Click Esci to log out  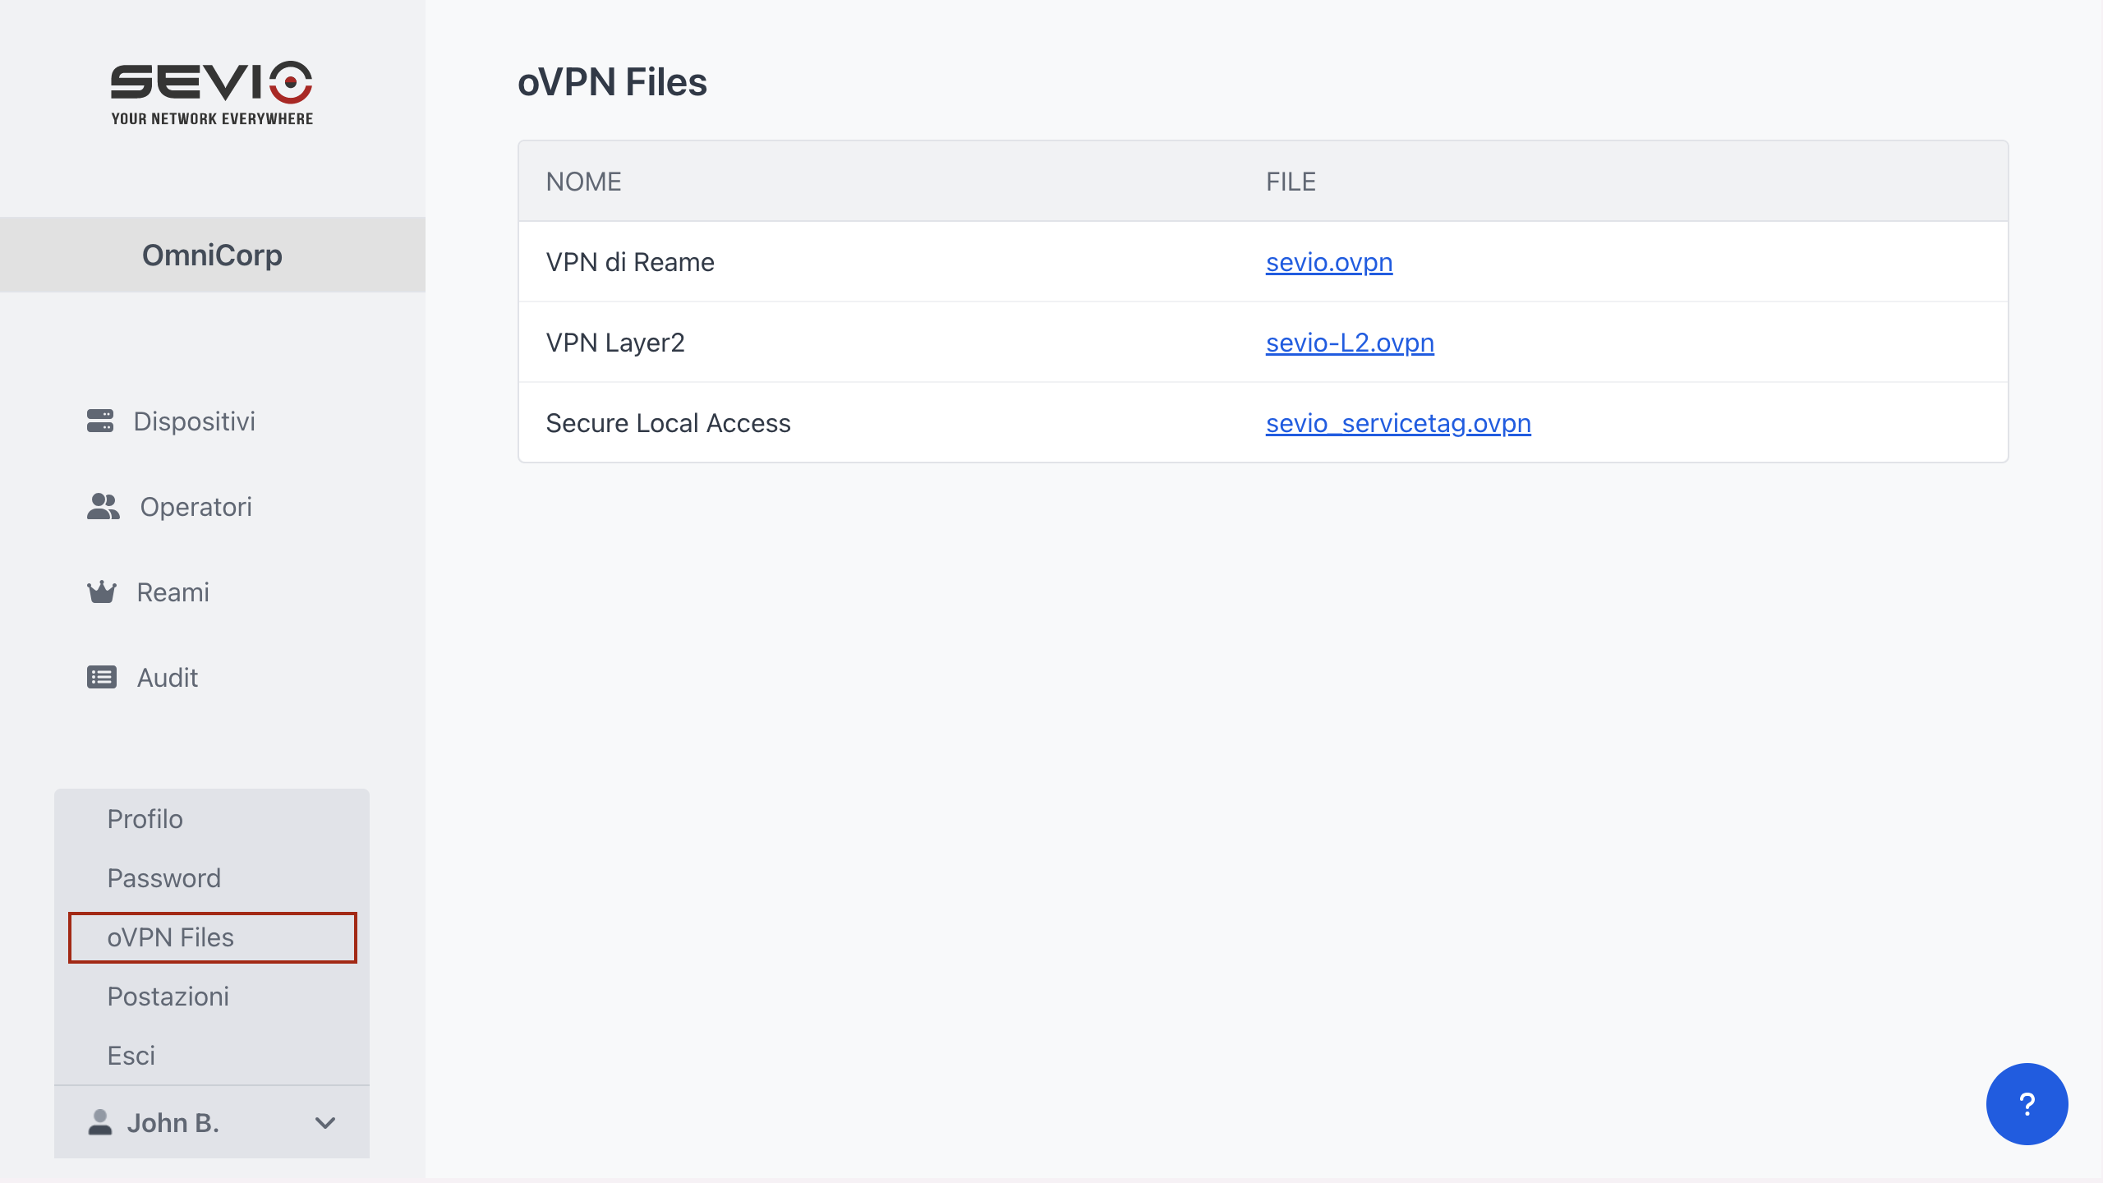[x=131, y=1056]
